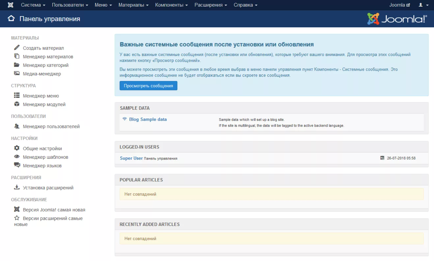
Task: Click the star icon for Версии расширений
Action: click(17, 218)
